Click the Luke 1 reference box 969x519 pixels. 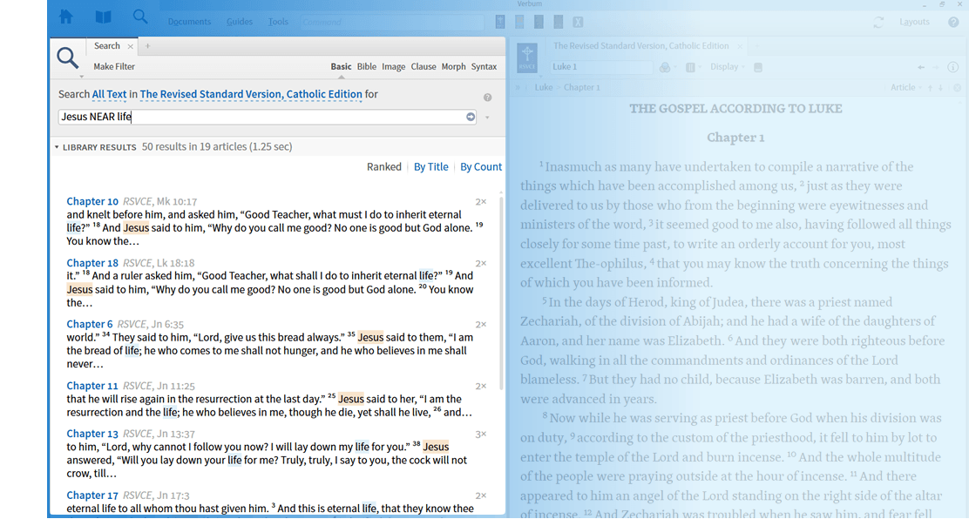(602, 67)
